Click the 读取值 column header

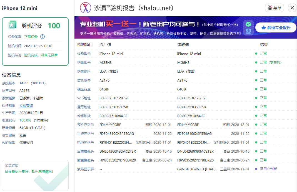[x=183, y=45]
